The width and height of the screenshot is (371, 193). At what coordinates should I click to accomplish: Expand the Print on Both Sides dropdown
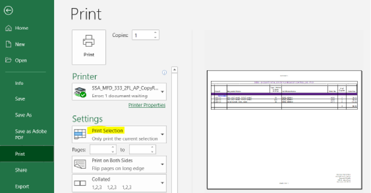[162, 164]
